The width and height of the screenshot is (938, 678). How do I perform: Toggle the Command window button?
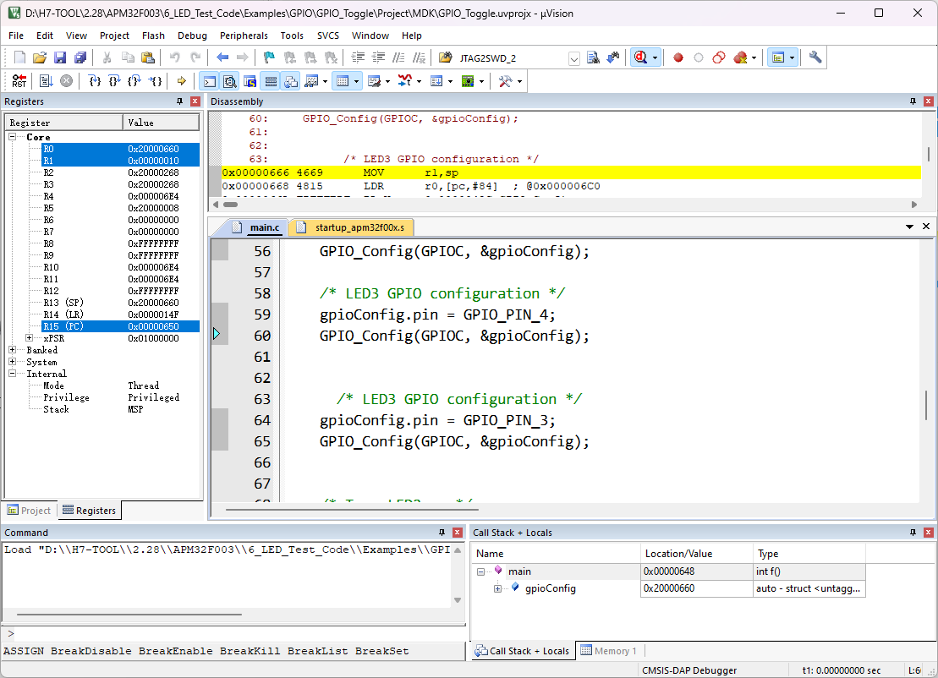tap(210, 81)
